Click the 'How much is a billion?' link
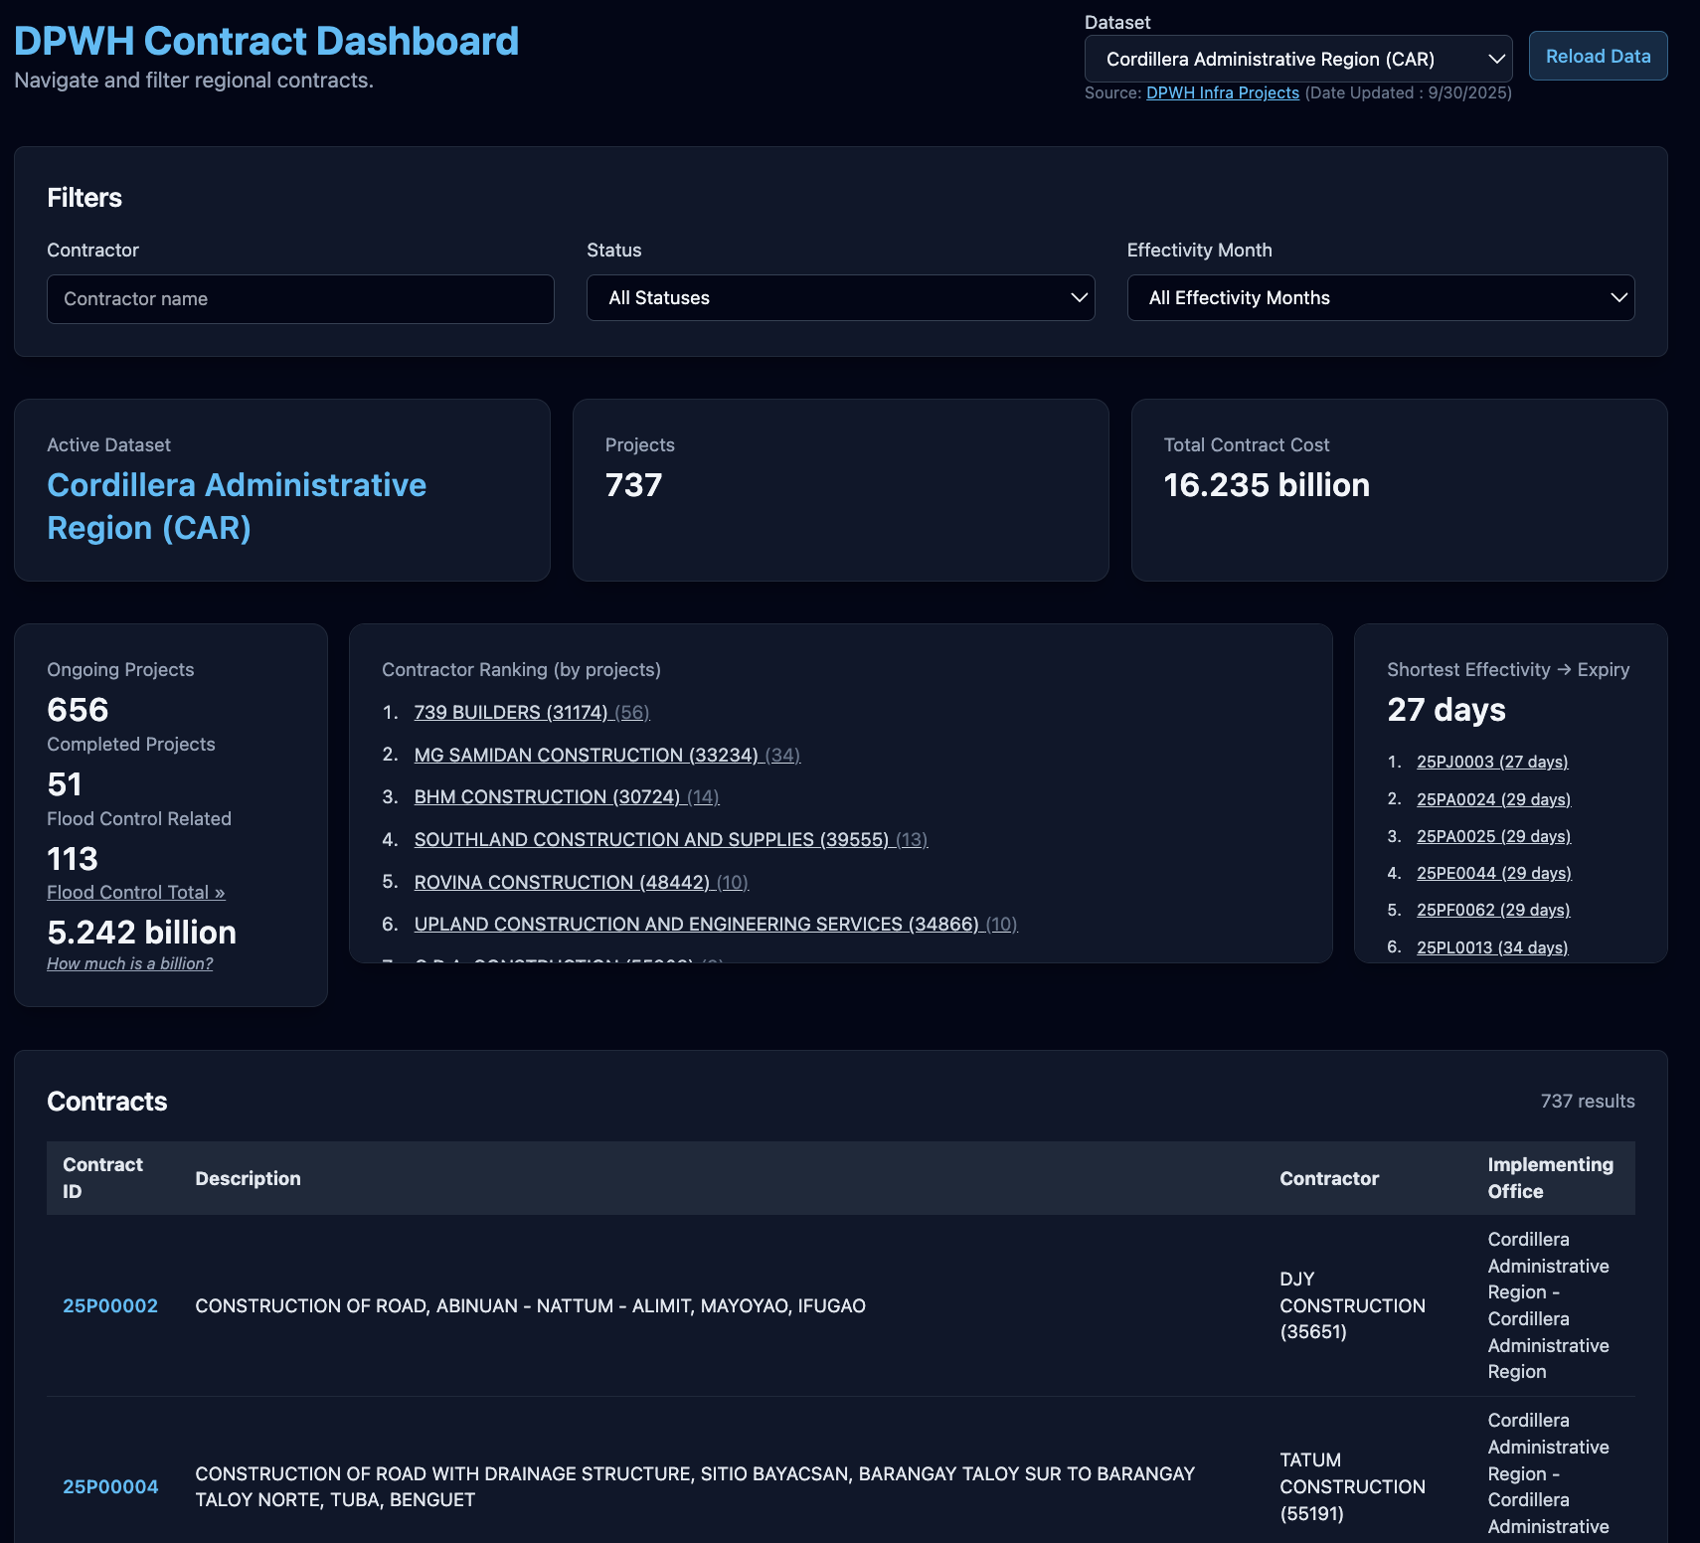The image size is (1700, 1543). (129, 963)
